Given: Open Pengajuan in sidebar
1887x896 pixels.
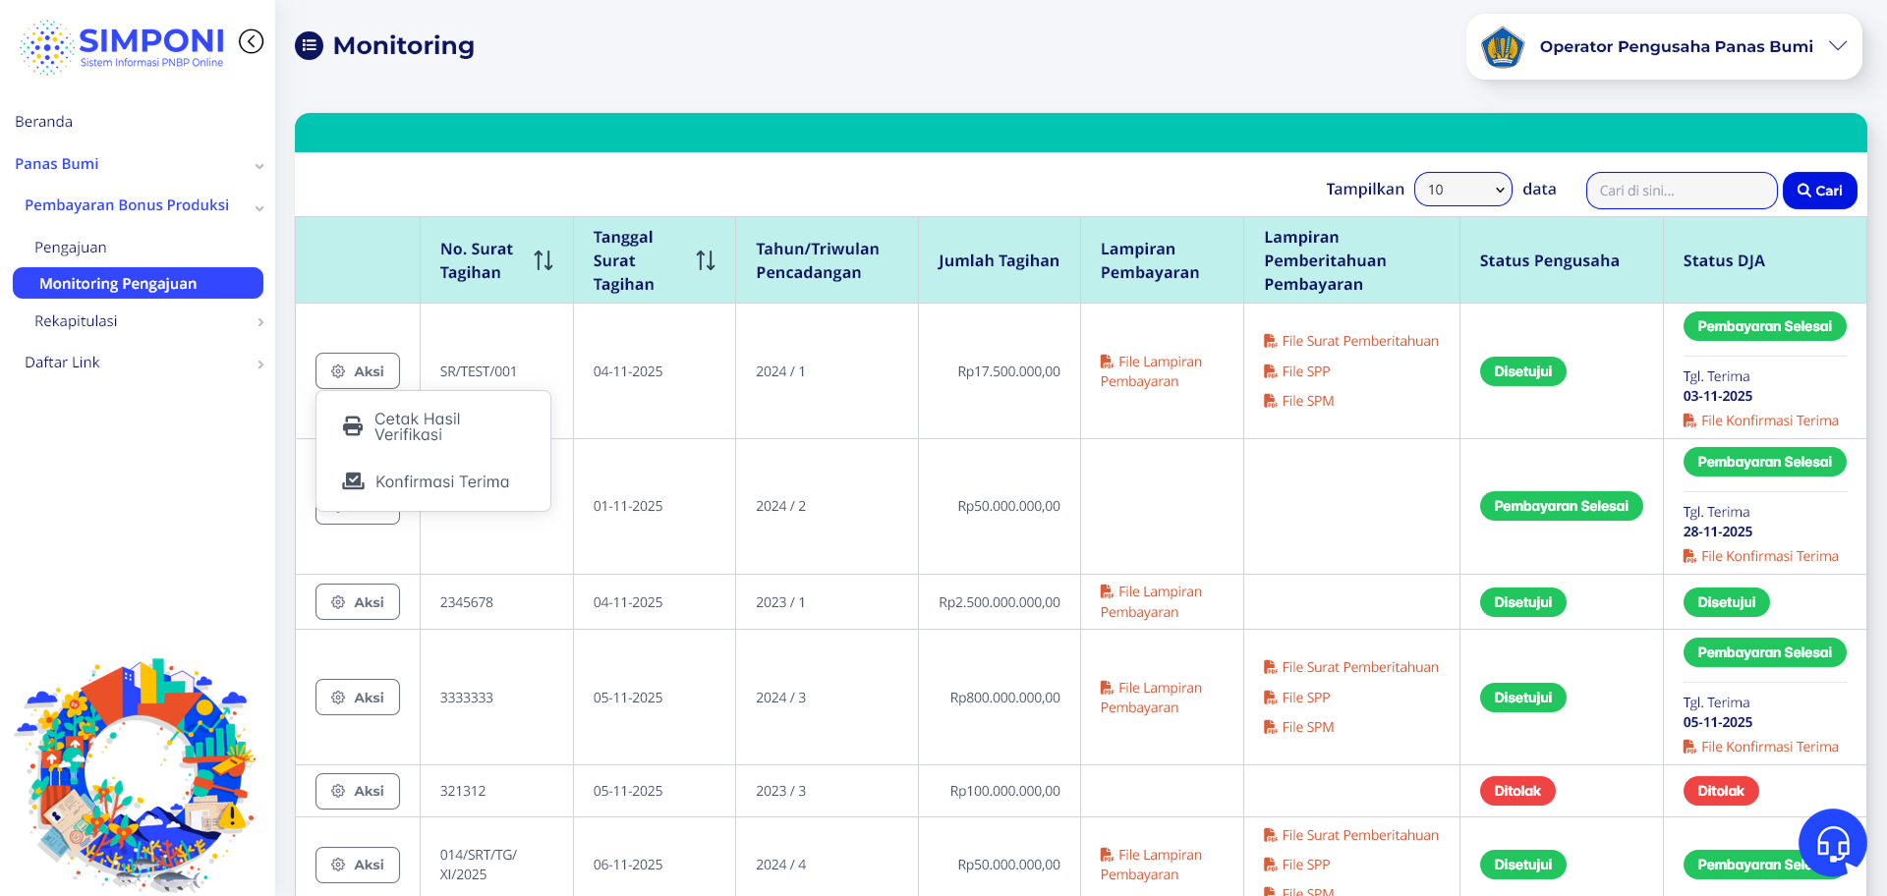Looking at the screenshot, I should point(71,248).
